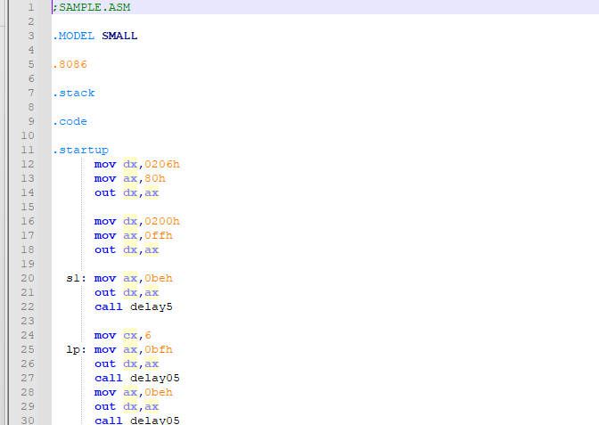Click the ';SAMPLE.ASM' comment on line 1
The height and width of the screenshot is (425, 599).
point(92,7)
